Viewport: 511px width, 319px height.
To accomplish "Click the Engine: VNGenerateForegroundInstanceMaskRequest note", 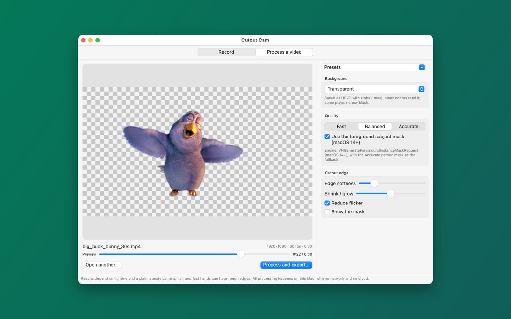I will tap(371, 155).
